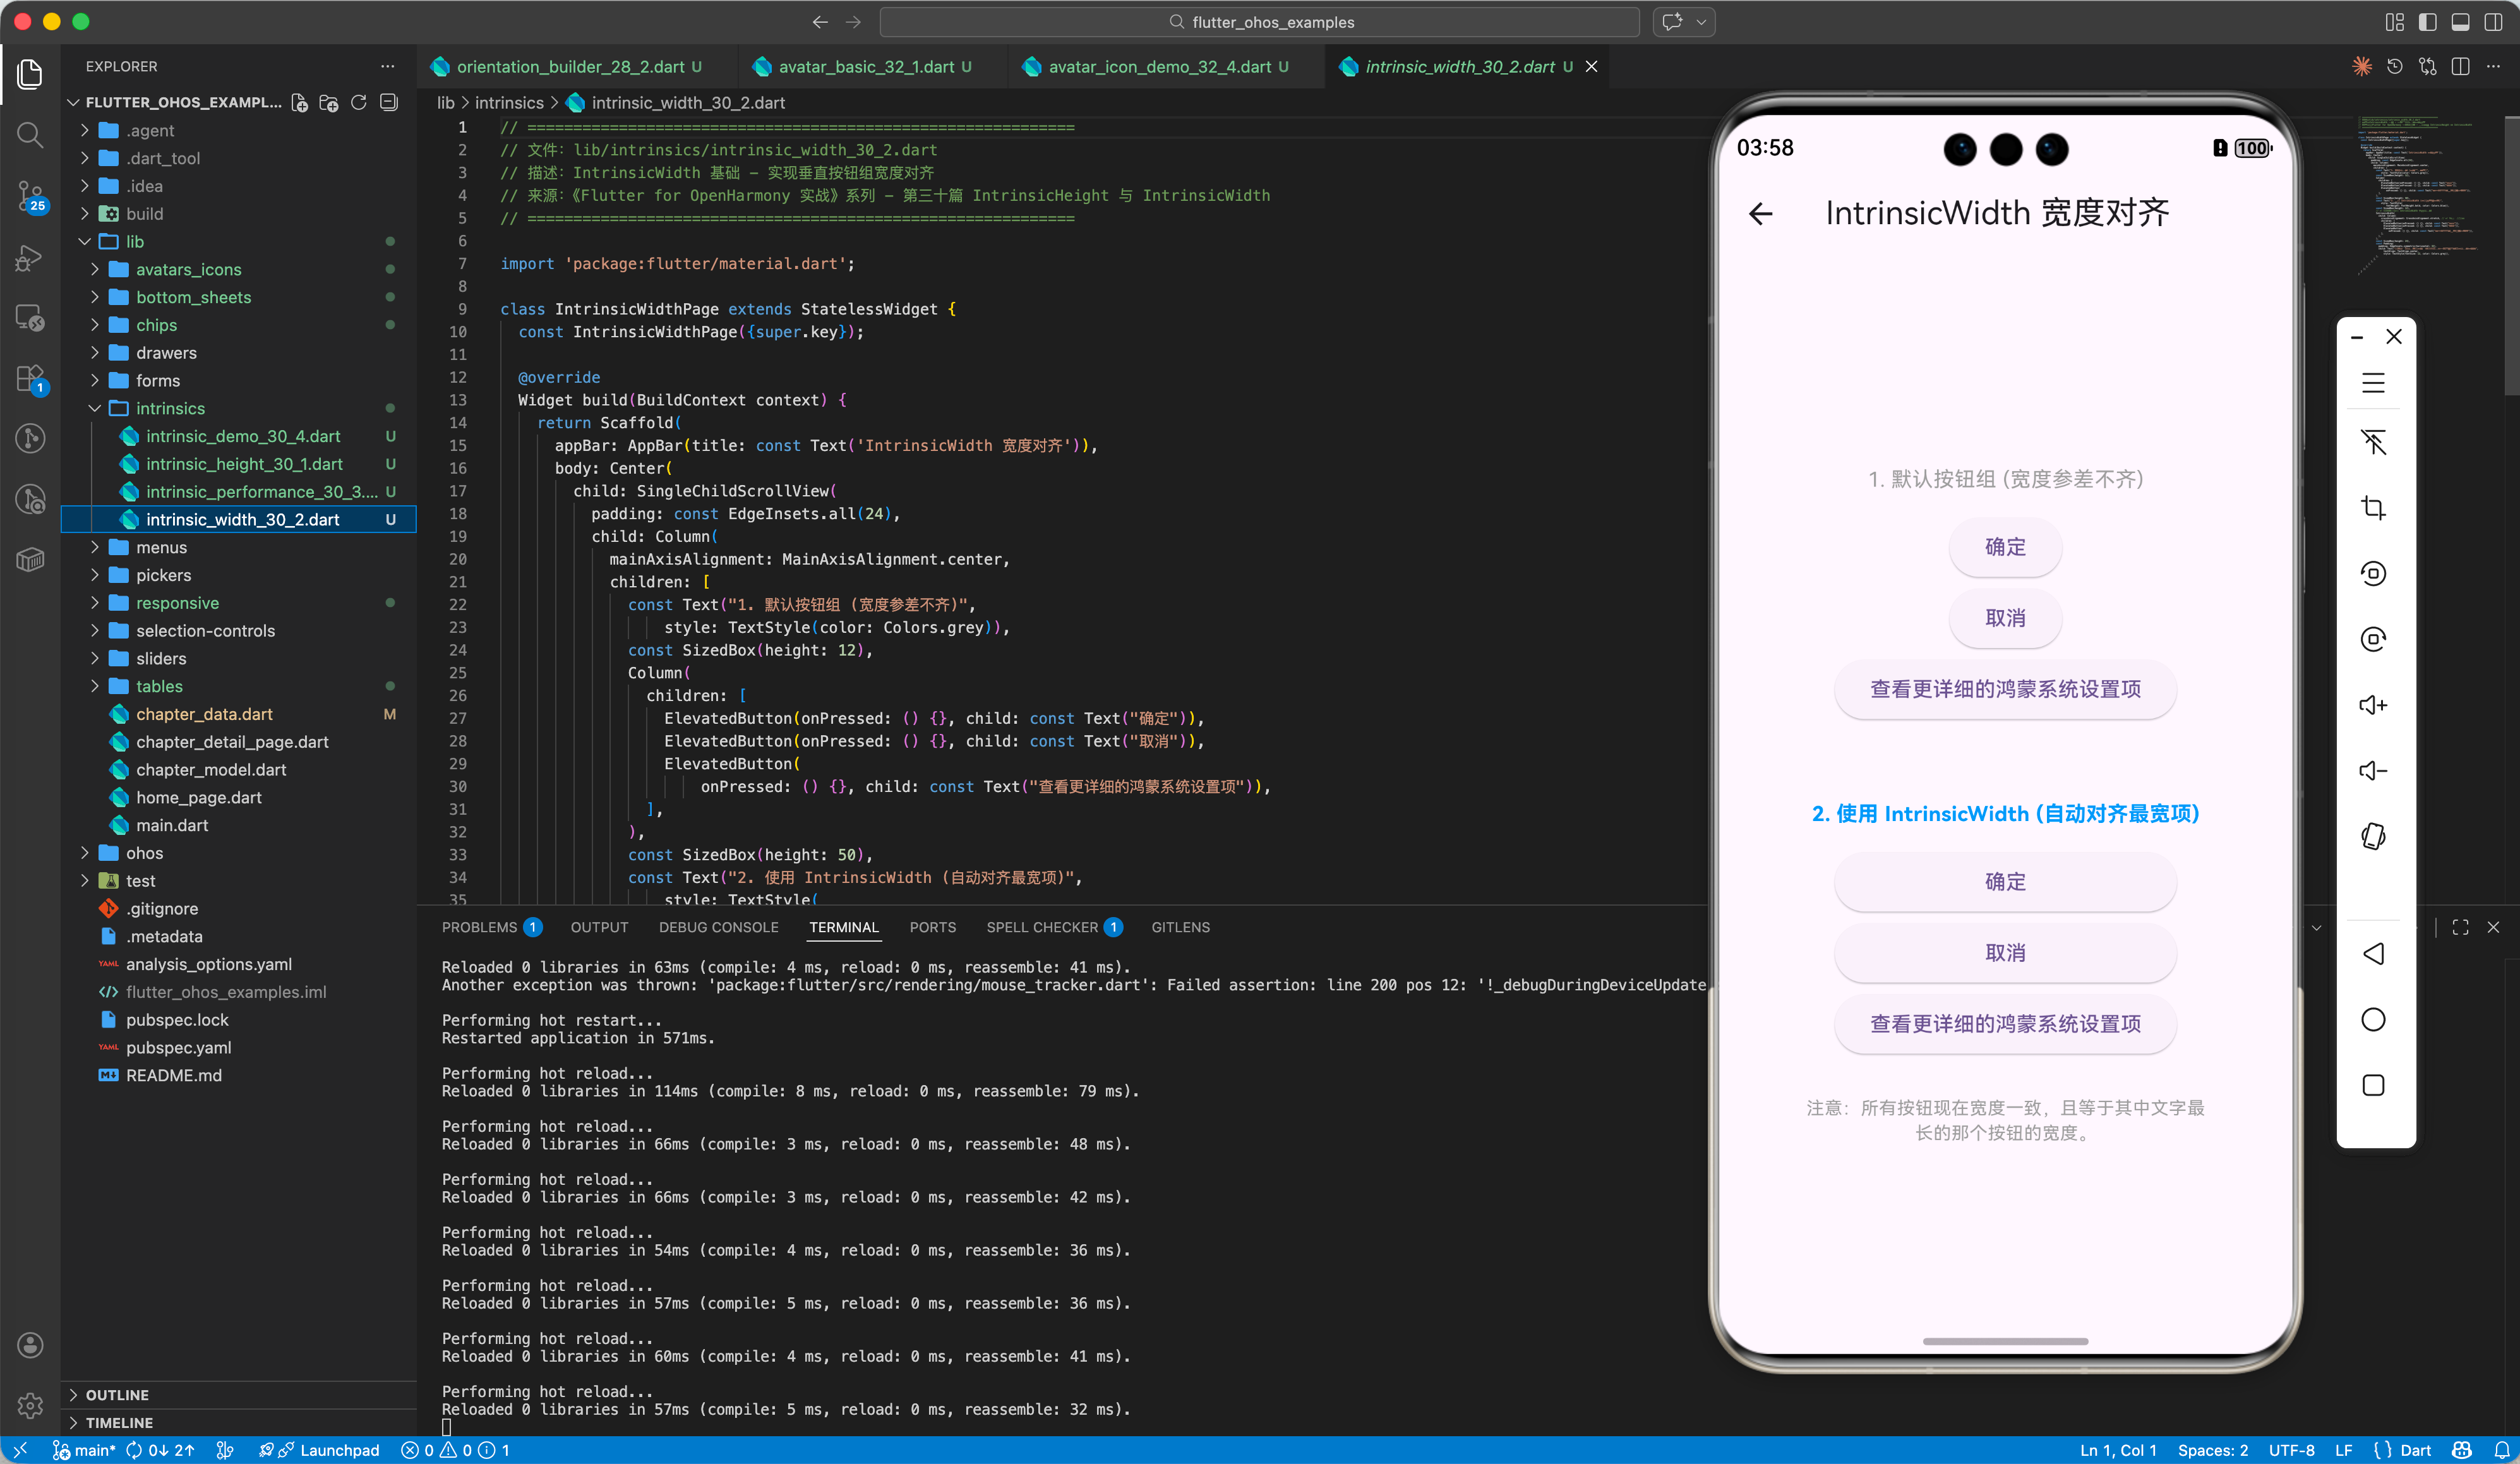The image size is (2520, 1464).
Task: Click the Run and Debug icon
Action: pyautogui.click(x=30, y=259)
